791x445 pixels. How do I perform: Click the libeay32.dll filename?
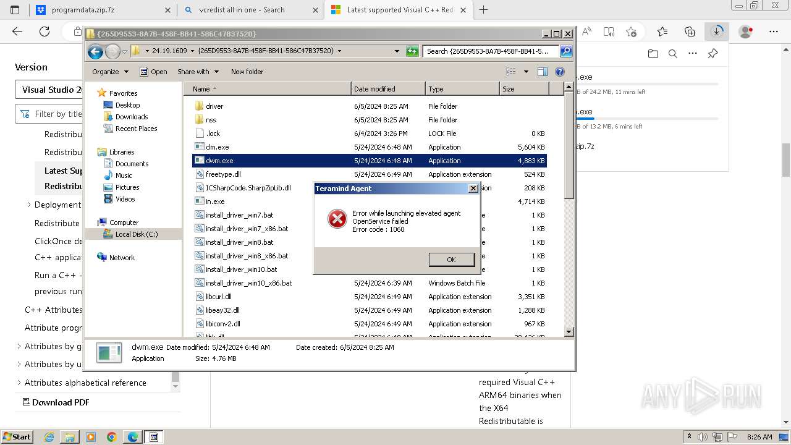(x=223, y=310)
